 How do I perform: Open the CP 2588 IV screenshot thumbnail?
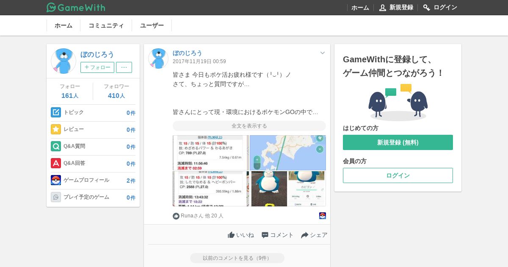pyautogui.click(x=211, y=189)
